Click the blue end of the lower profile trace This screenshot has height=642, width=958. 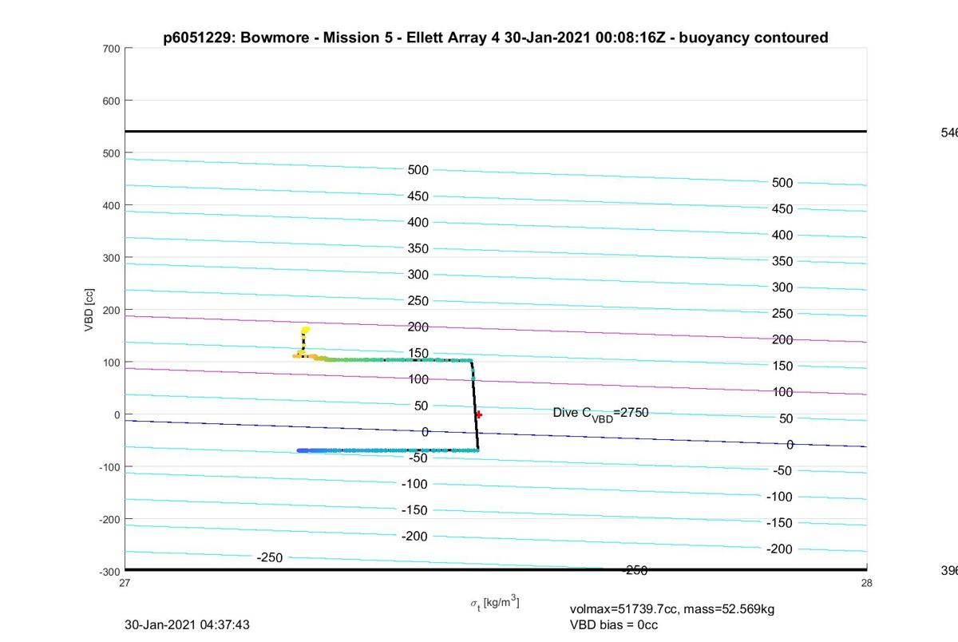(303, 450)
